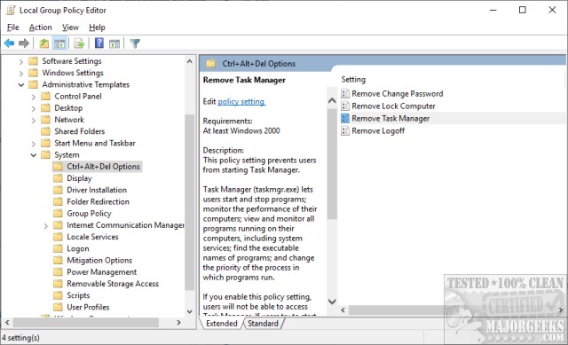
Task: Click the tree pane horizontal scrollbar thumb
Action: coord(86,322)
